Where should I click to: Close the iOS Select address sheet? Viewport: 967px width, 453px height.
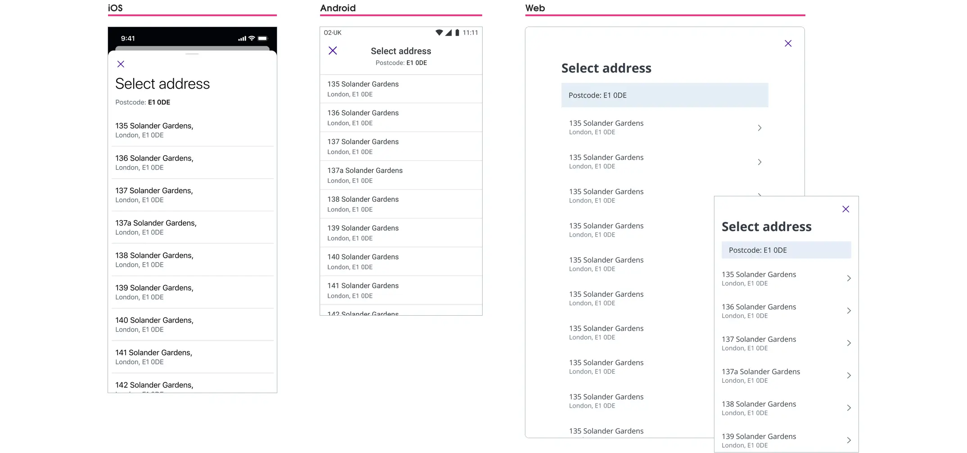[x=121, y=64]
